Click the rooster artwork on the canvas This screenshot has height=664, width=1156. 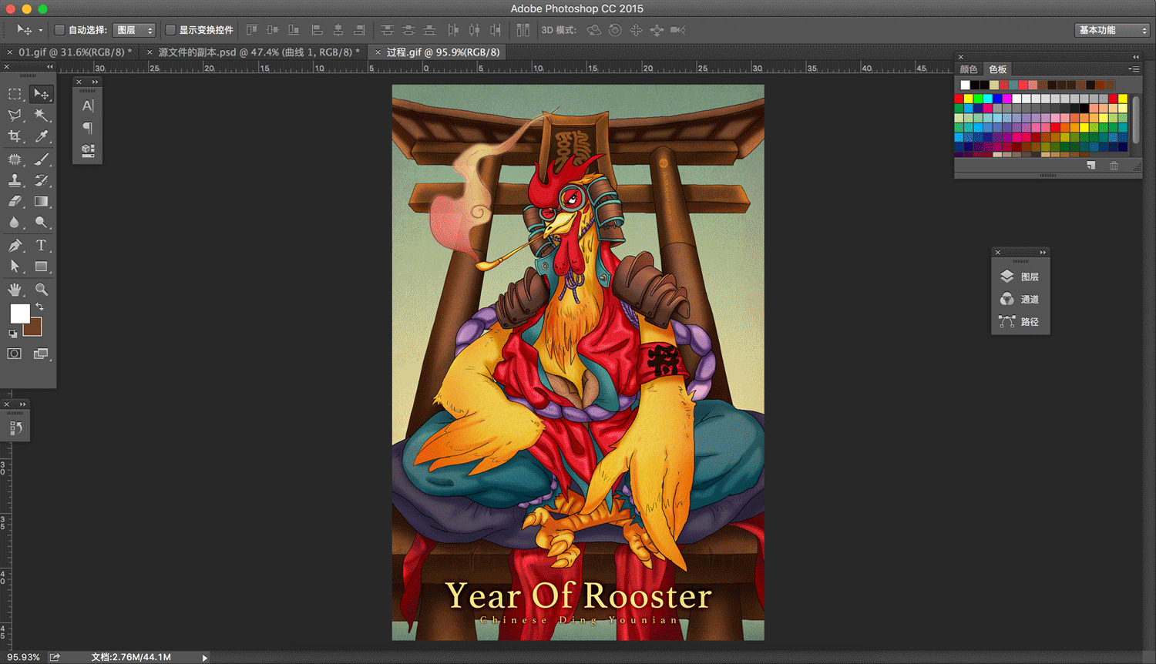pyautogui.click(x=578, y=362)
